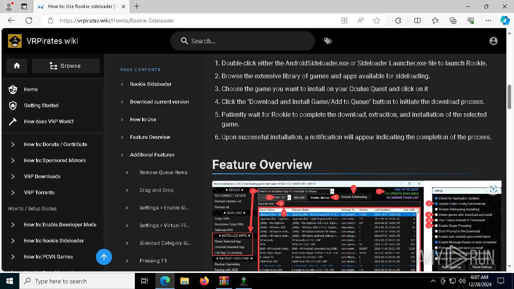The height and width of the screenshot is (289, 514).
Task: View site information lock icon
Action: click(50, 20)
